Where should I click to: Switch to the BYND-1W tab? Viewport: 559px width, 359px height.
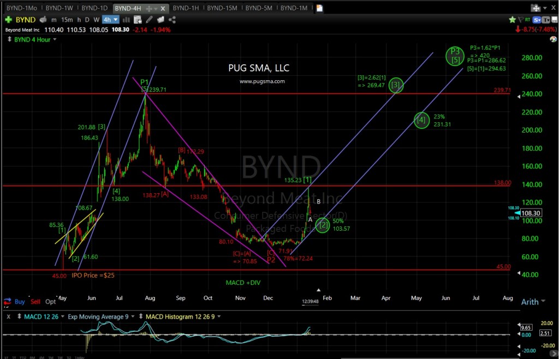coord(59,8)
